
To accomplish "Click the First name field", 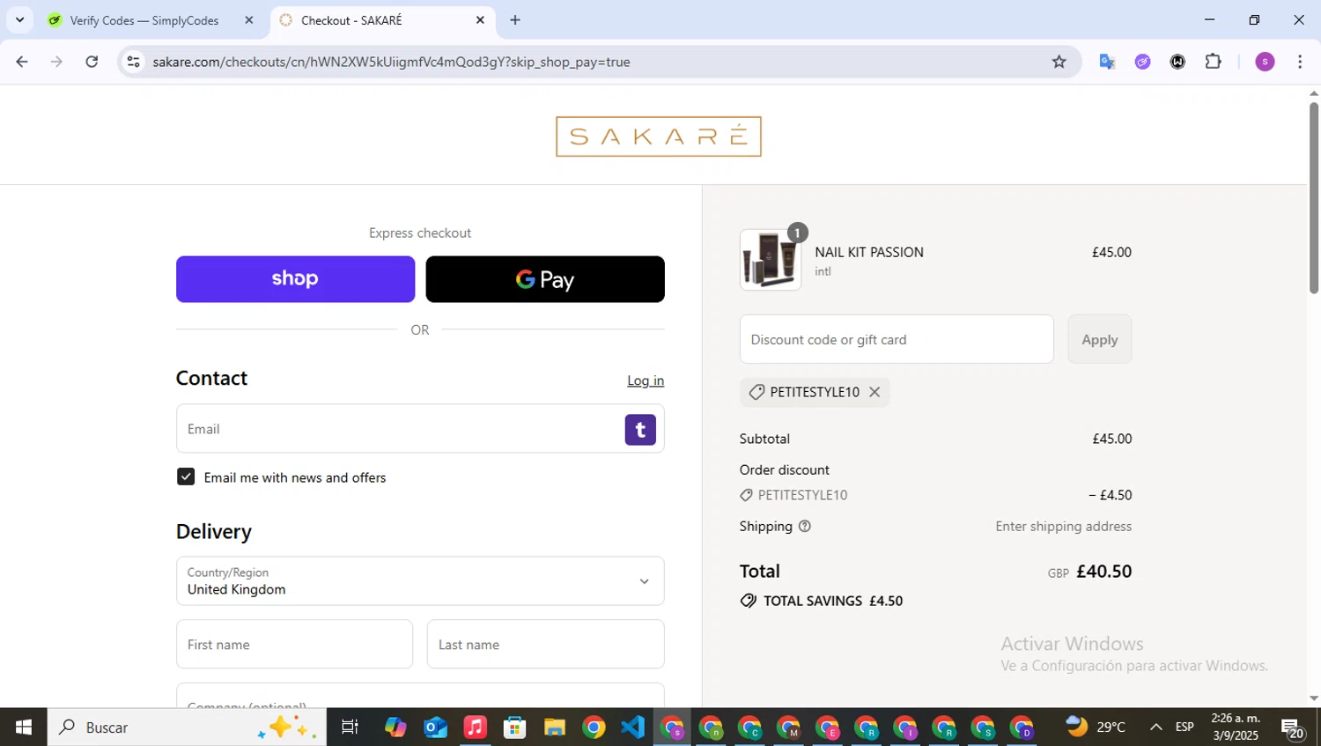I will pos(294,644).
